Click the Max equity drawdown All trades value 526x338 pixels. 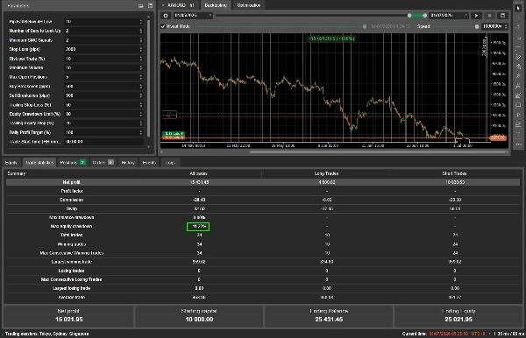[x=198, y=227]
